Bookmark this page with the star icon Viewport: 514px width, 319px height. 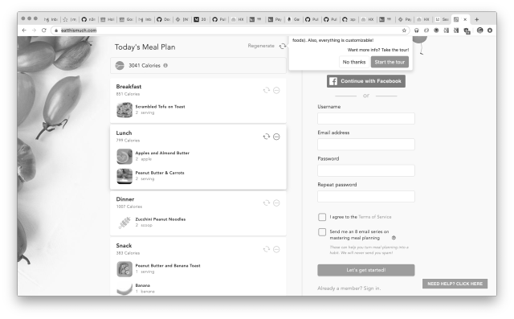404,31
